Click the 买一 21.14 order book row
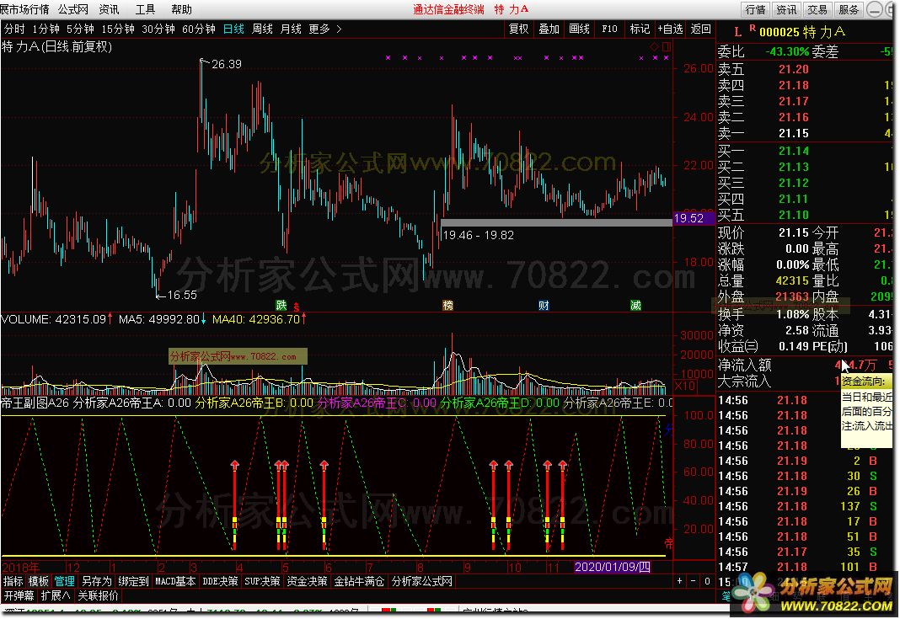 805,151
